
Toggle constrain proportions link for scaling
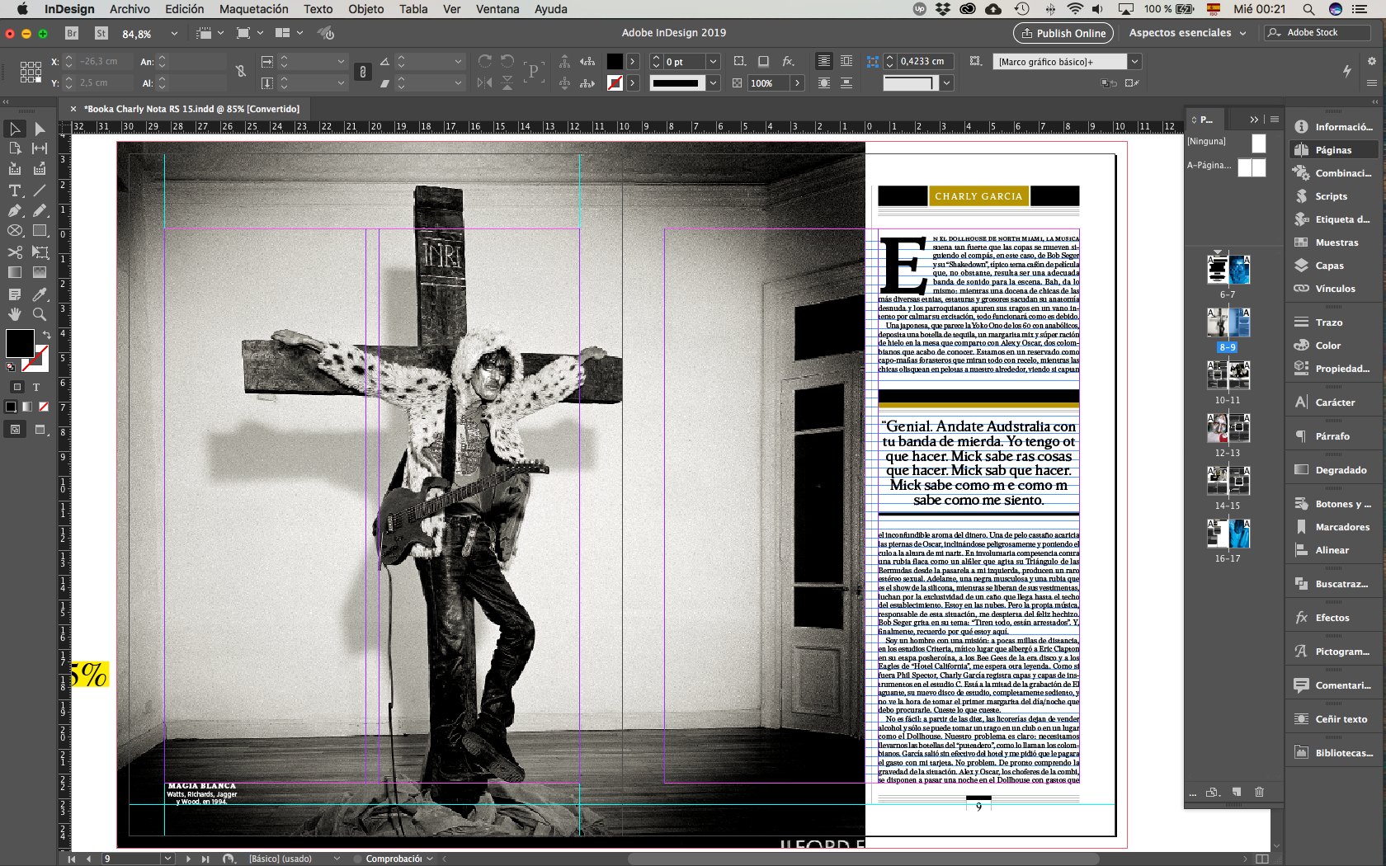pos(362,72)
